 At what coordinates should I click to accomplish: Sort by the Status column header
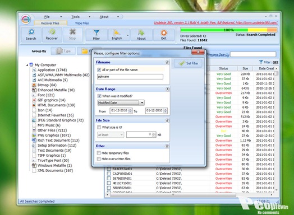(x=223, y=68)
